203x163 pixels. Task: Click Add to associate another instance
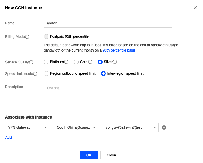[9, 138]
